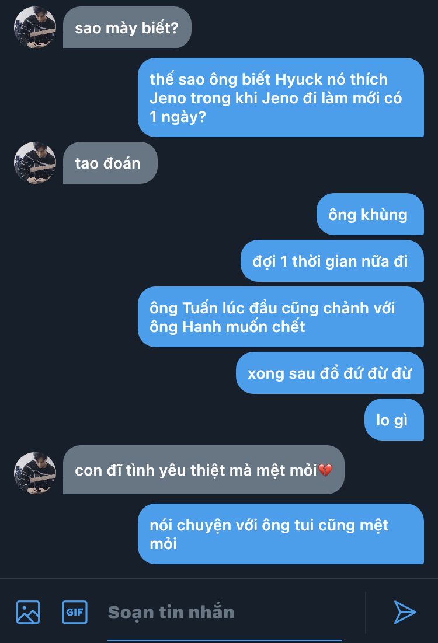This screenshot has height=643, width=438.
Task: Tap avatar beside 'sao mày biết?' message
Action: pos(35,27)
